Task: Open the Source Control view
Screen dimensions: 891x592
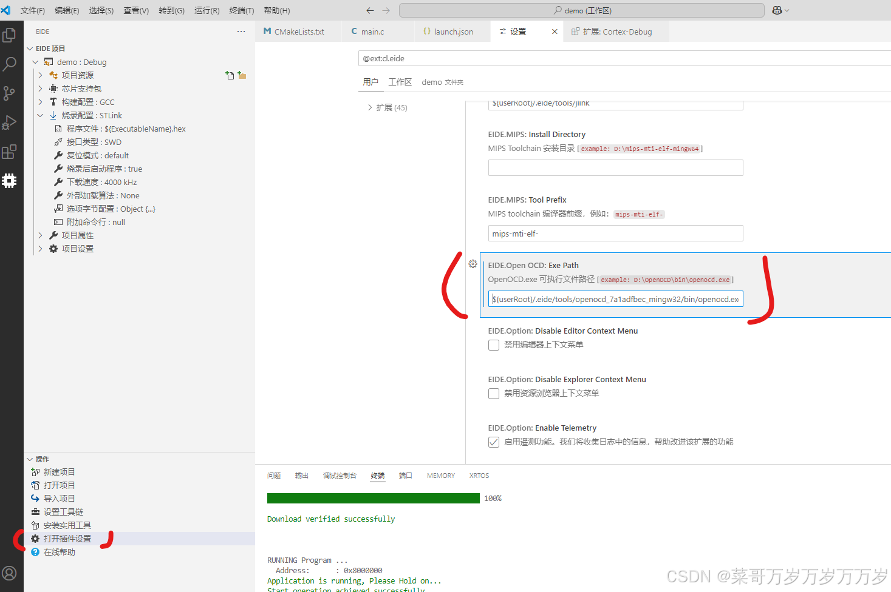Action: tap(9, 93)
